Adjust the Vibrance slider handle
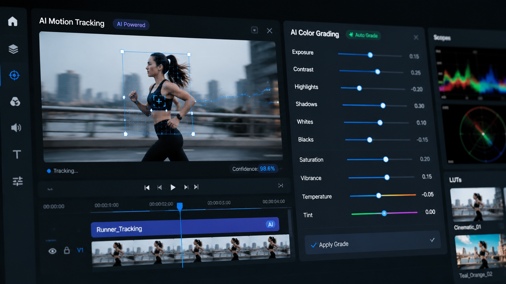506x284 pixels. tap(387, 177)
